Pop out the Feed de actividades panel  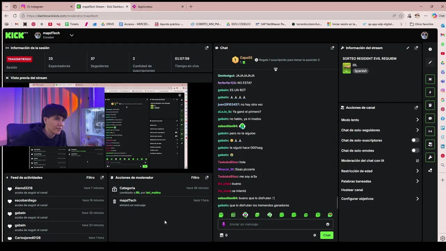coord(102,177)
